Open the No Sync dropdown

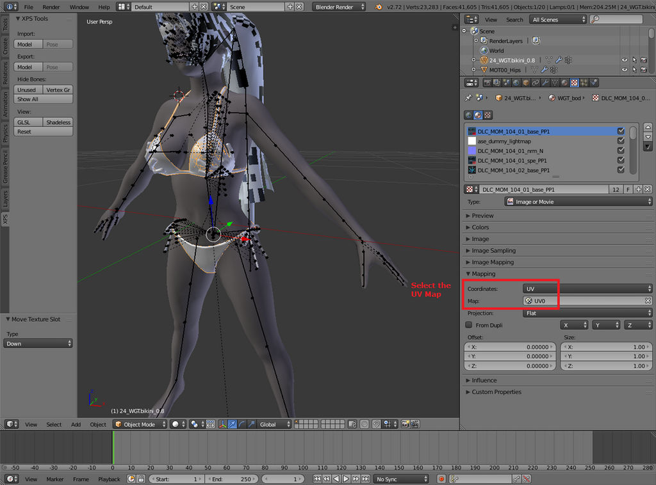pyautogui.click(x=401, y=479)
